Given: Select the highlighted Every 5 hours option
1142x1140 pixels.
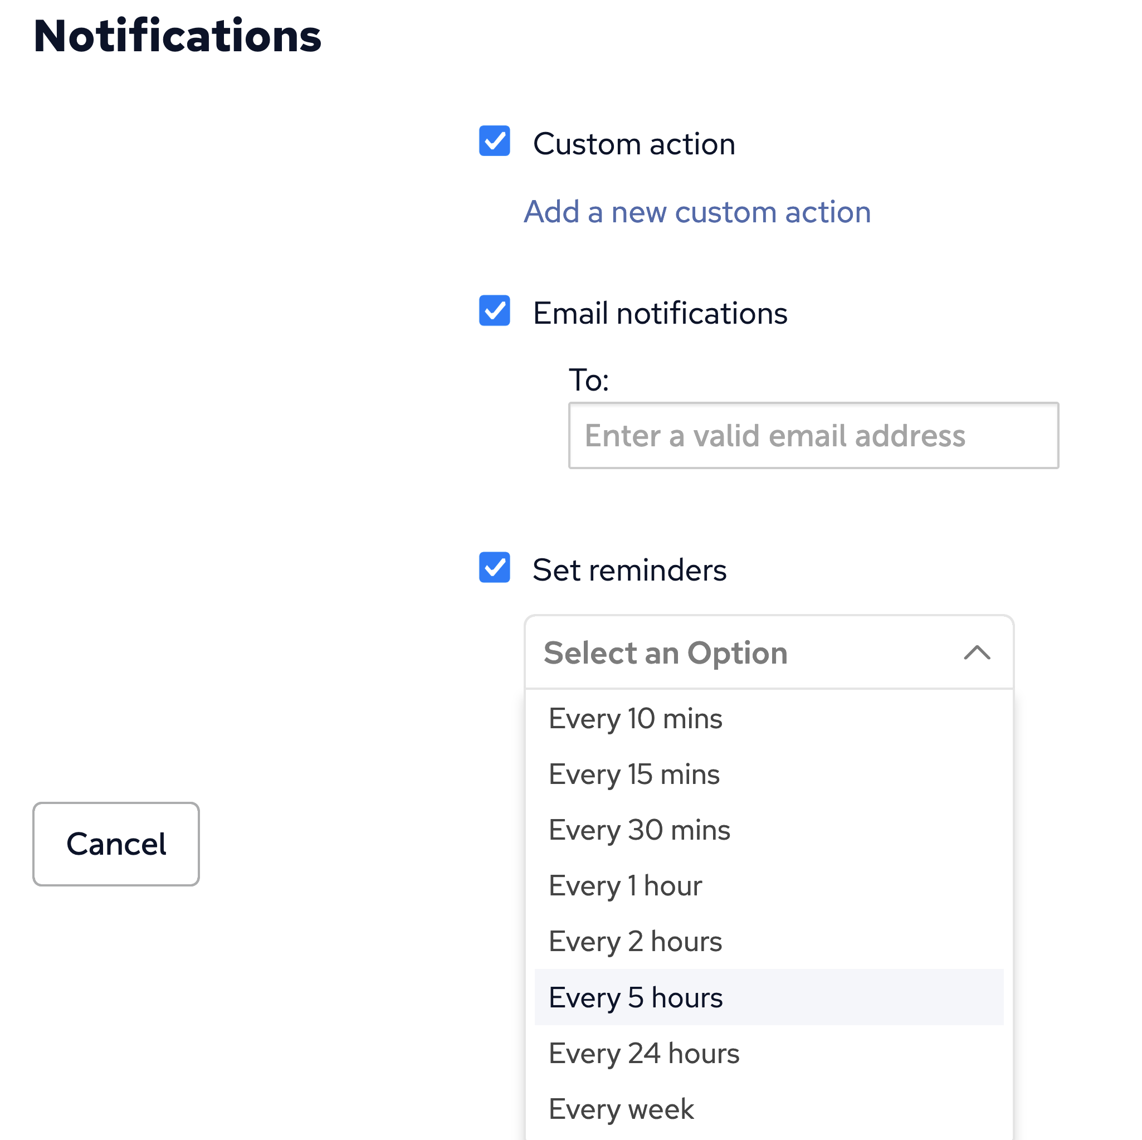Looking at the screenshot, I should [635, 997].
